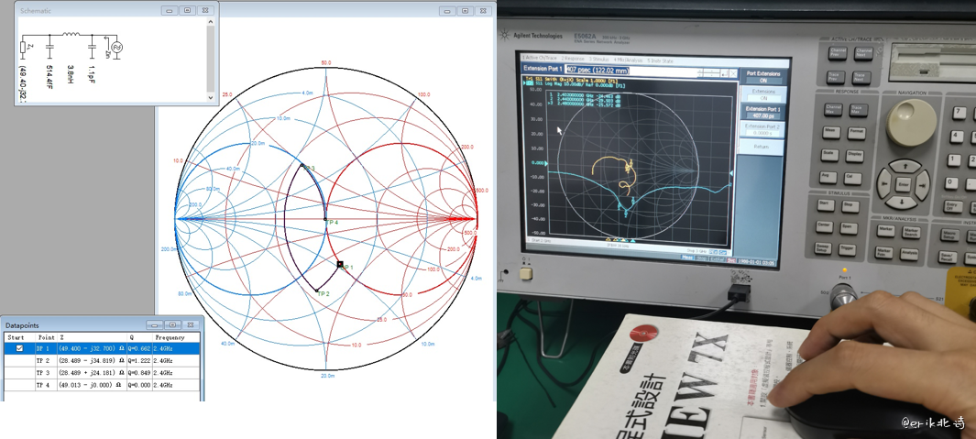Click the TP 2 point on Smith chart

point(317,291)
